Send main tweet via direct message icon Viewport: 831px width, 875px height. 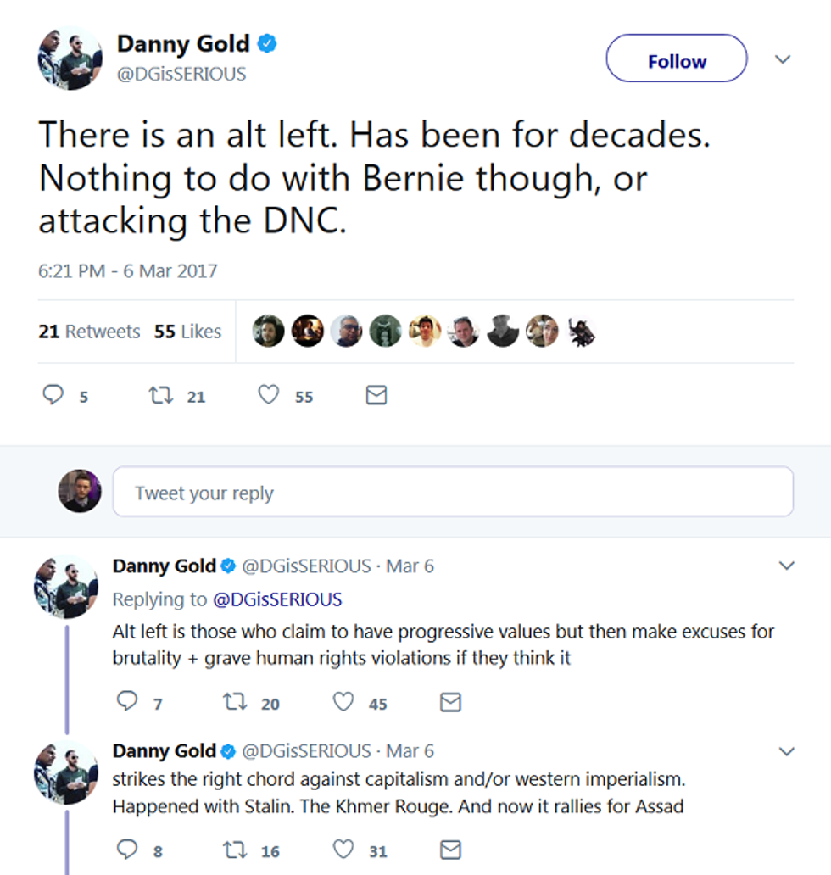point(376,395)
